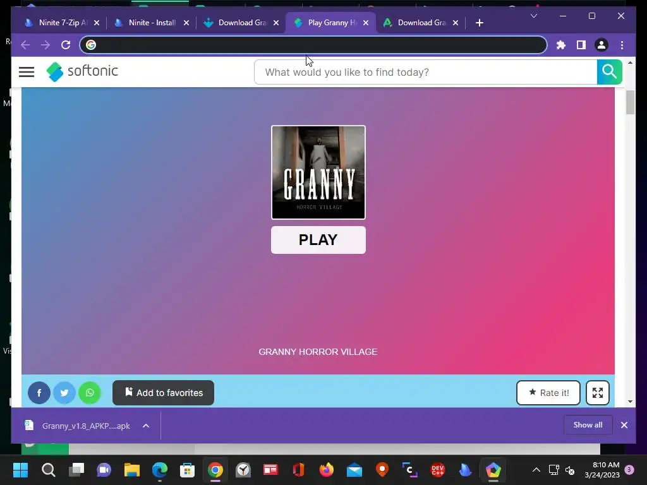Open the Windows Start menu
The width and height of the screenshot is (647, 485).
coord(20,470)
